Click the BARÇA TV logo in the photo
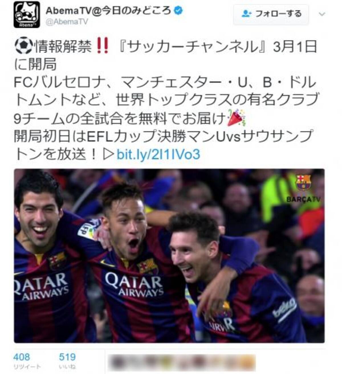This screenshot has height=374, width=342. click(x=303, y=188)
